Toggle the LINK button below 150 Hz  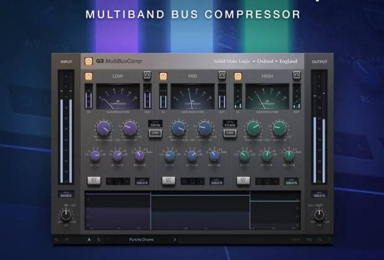click(155, 133)
